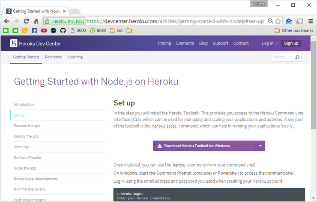This screenshot has width=317, height=202.
Task: Open the yellow lightbulb Keep bookmark
Action: tap(25, 30)
